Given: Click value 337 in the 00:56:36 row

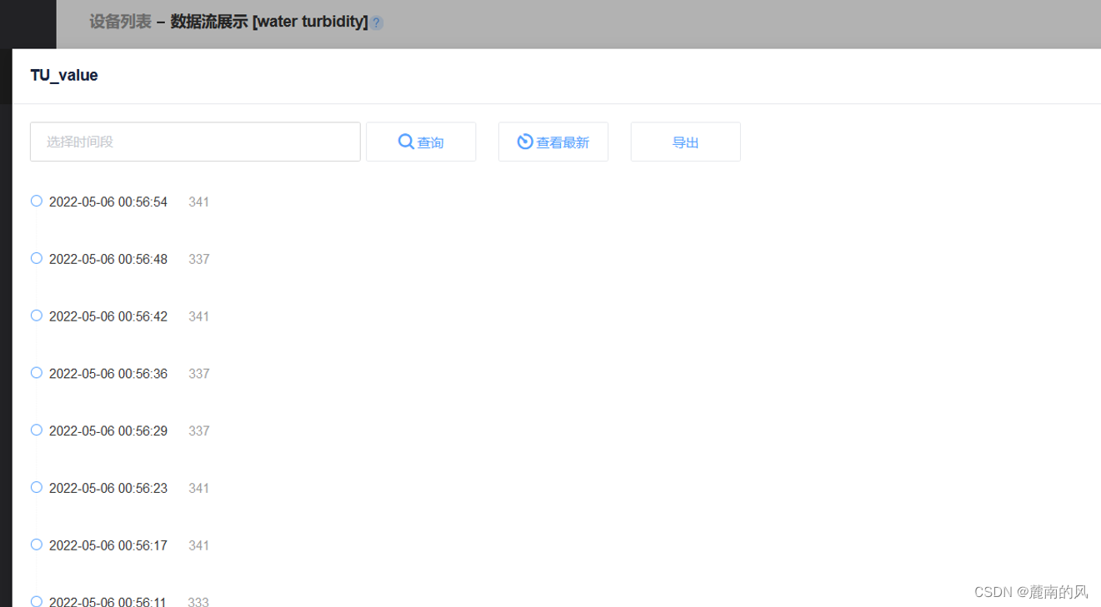Looking at the screenshot, I should pyautogui.click(x=198, y=374).
